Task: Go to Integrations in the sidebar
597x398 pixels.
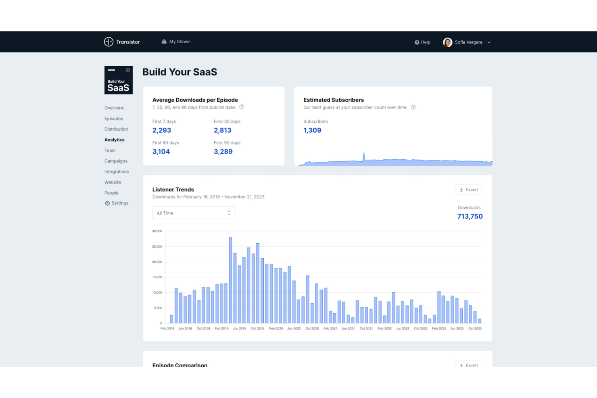Action: click(117, 172)
